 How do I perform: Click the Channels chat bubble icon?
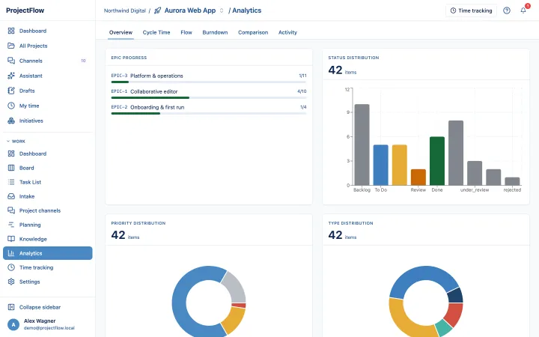point(11,61)
